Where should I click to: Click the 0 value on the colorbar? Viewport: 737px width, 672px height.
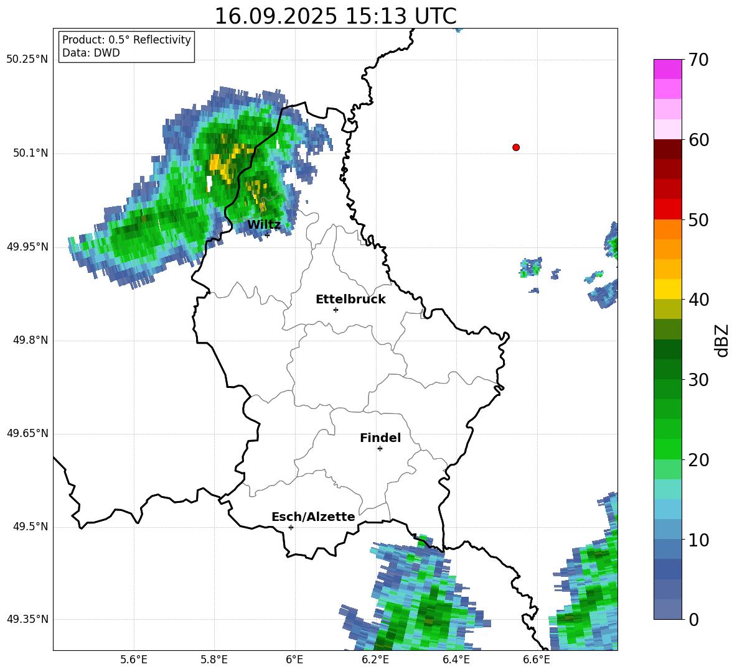[694, 620]
